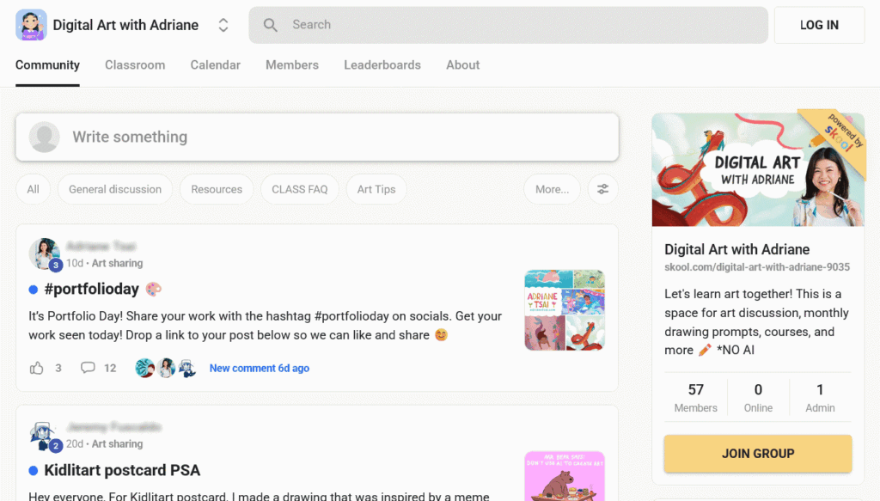Click the 12 comments count
Screen dimensions: 880x501
(x=110, y=368)
